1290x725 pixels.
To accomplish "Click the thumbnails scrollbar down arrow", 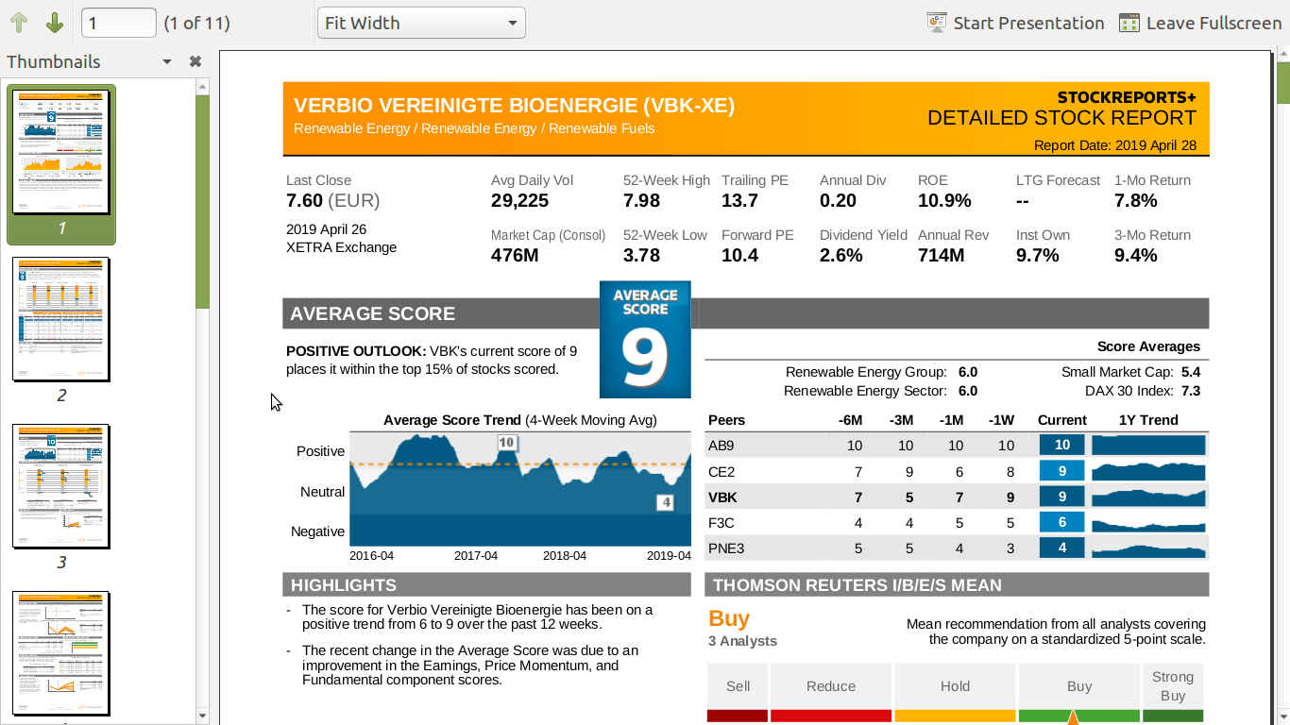I will 202,717.
